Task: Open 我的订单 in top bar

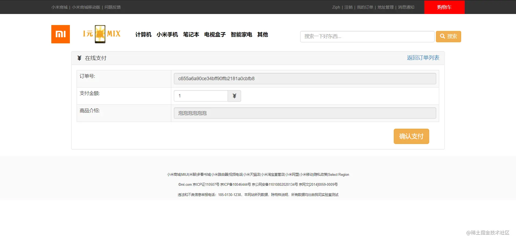Action: [365, 7]
